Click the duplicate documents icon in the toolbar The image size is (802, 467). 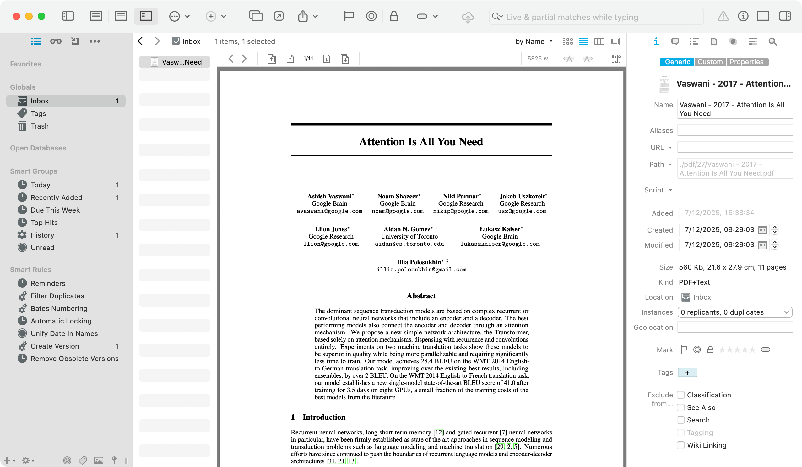click(x=256, y=16)
